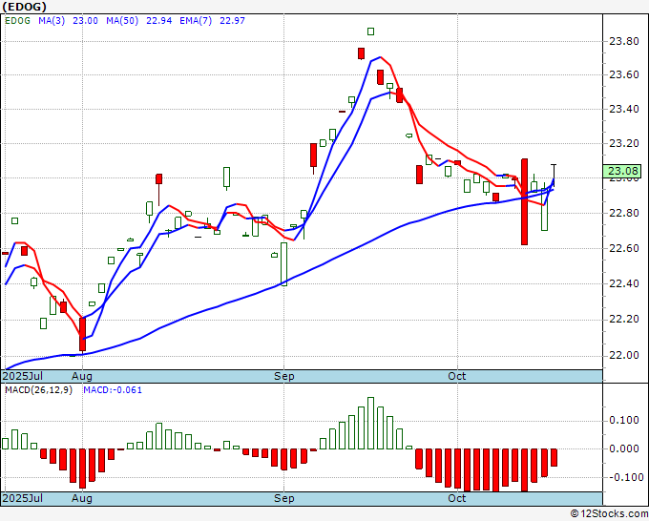Click Sep on the price chart date axis

click(x=284, y=376)
